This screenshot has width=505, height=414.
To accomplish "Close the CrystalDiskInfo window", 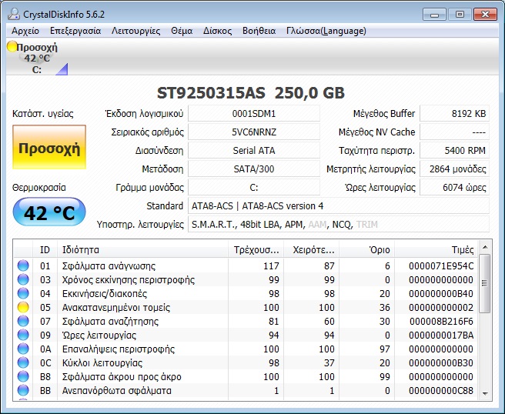I will click(485, 14).
